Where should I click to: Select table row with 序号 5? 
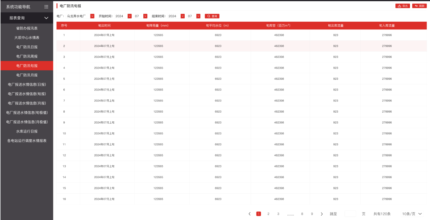pos(241,79)
